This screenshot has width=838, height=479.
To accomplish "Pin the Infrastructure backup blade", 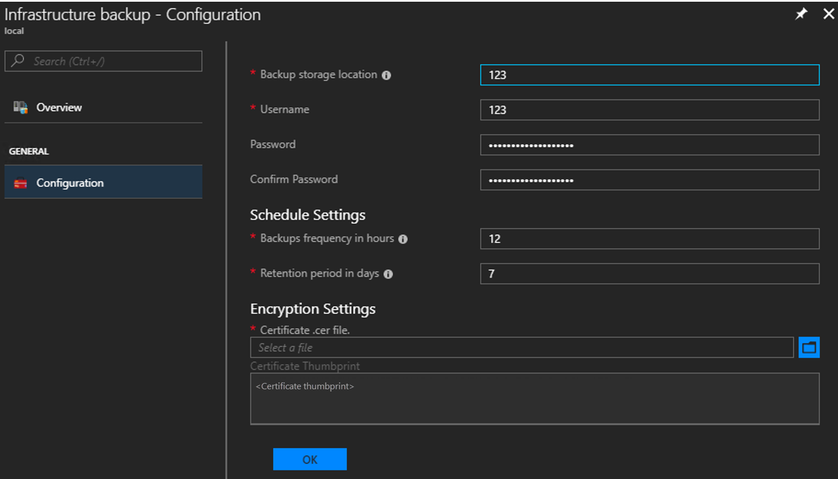I will [801, 14].
